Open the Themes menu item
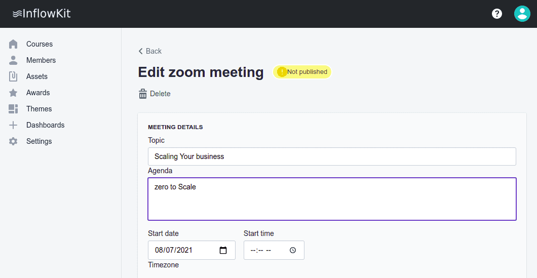This screenshot has height=278, width=537. (x=39, y=109)
